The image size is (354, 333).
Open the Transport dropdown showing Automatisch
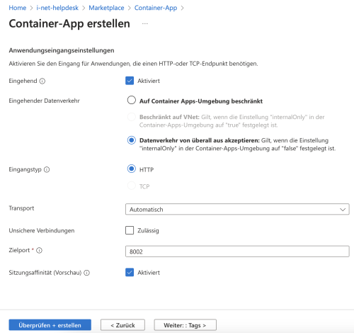(x=237, y=209)
